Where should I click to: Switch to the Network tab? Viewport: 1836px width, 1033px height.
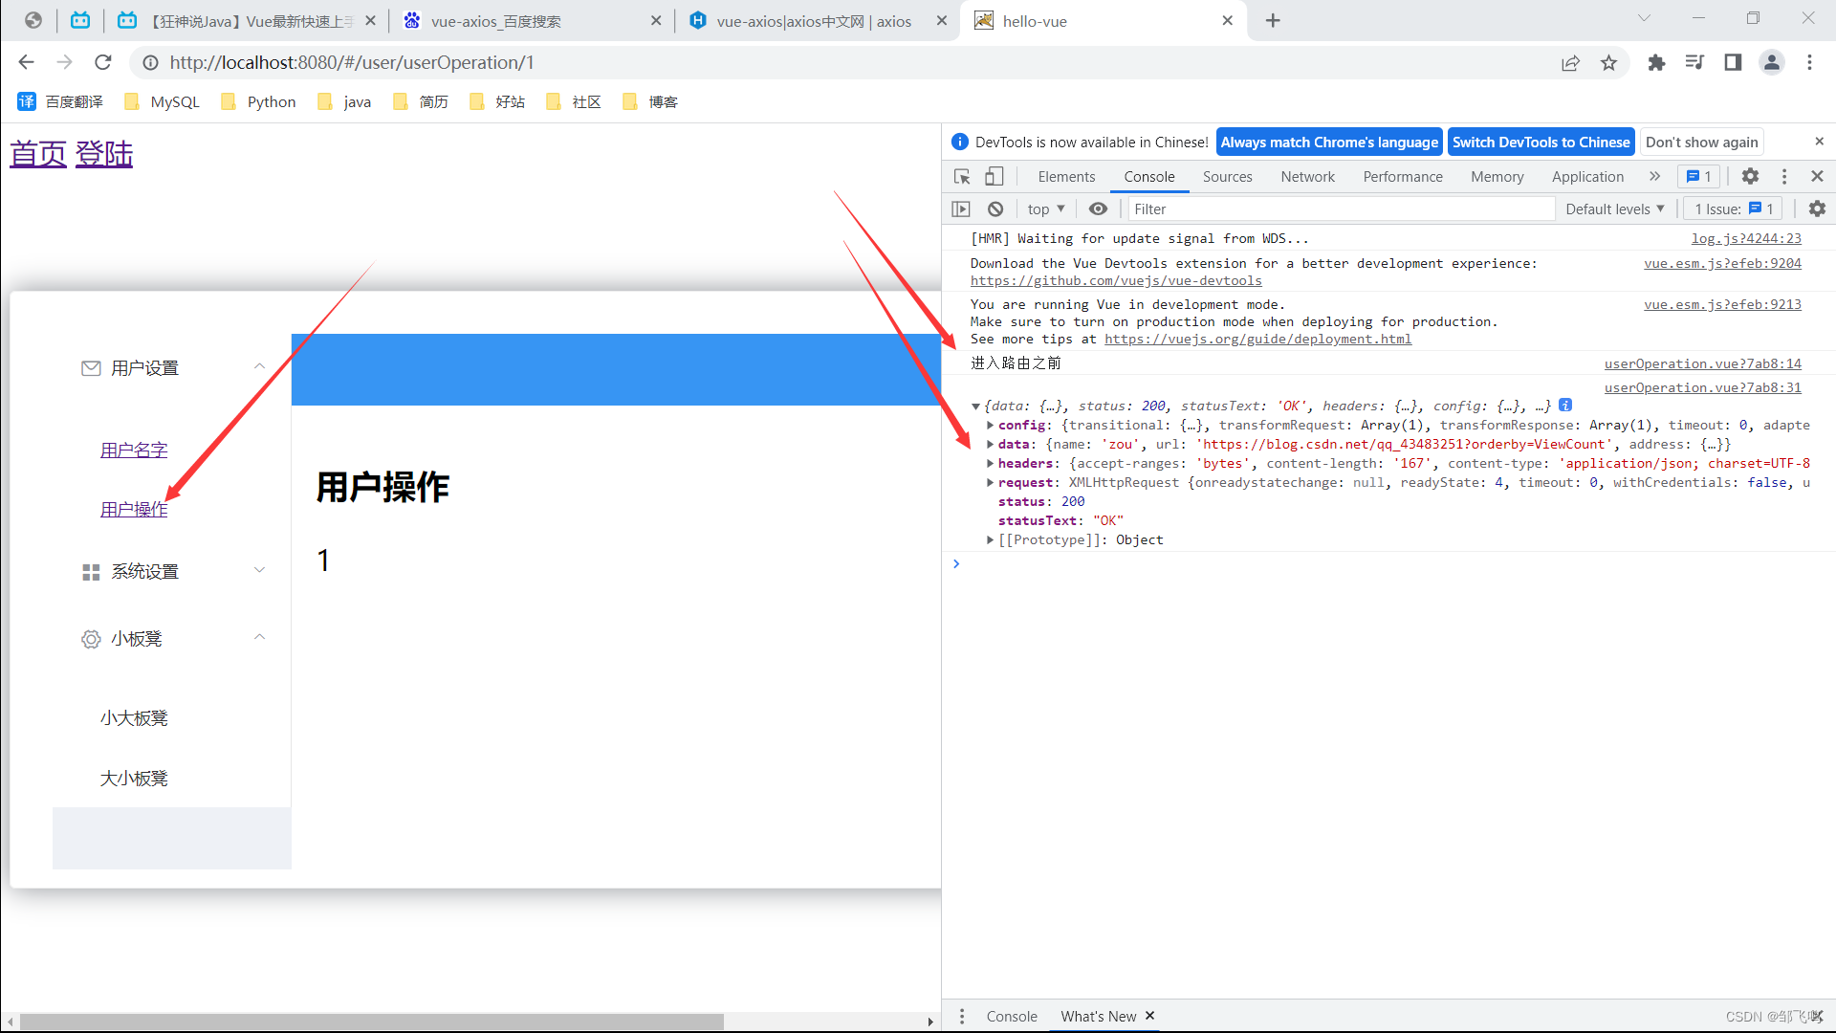(1307, 177)
